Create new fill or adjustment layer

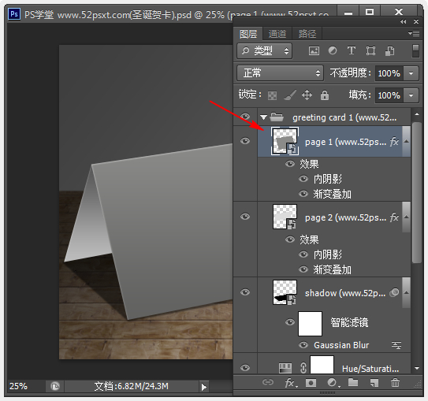click(333, 383)
